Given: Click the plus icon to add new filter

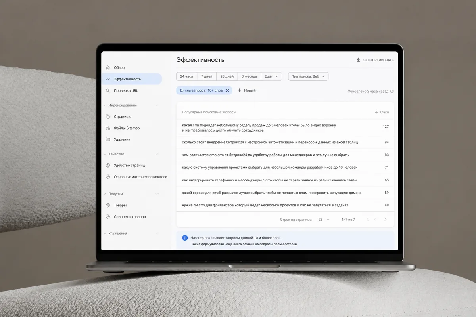Looking at the screenshot, I should 240,90.
